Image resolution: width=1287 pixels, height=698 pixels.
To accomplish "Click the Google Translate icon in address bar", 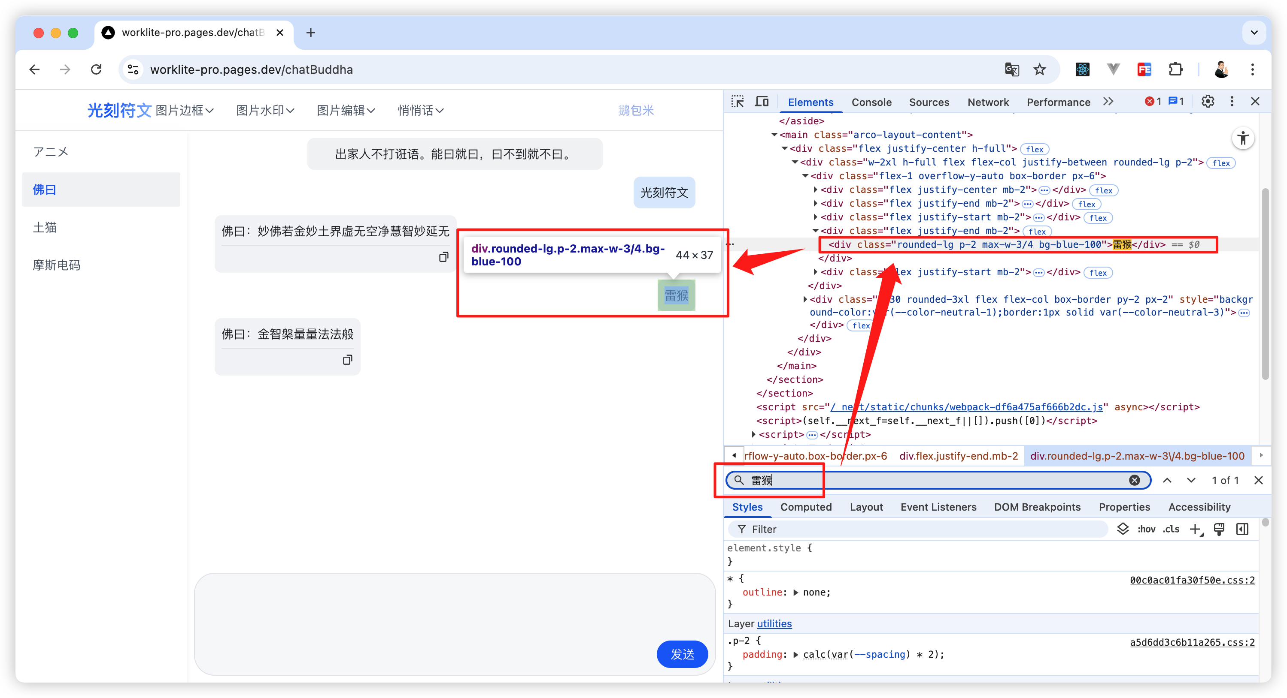I will pyautogui.click(x=1012, y=69).
